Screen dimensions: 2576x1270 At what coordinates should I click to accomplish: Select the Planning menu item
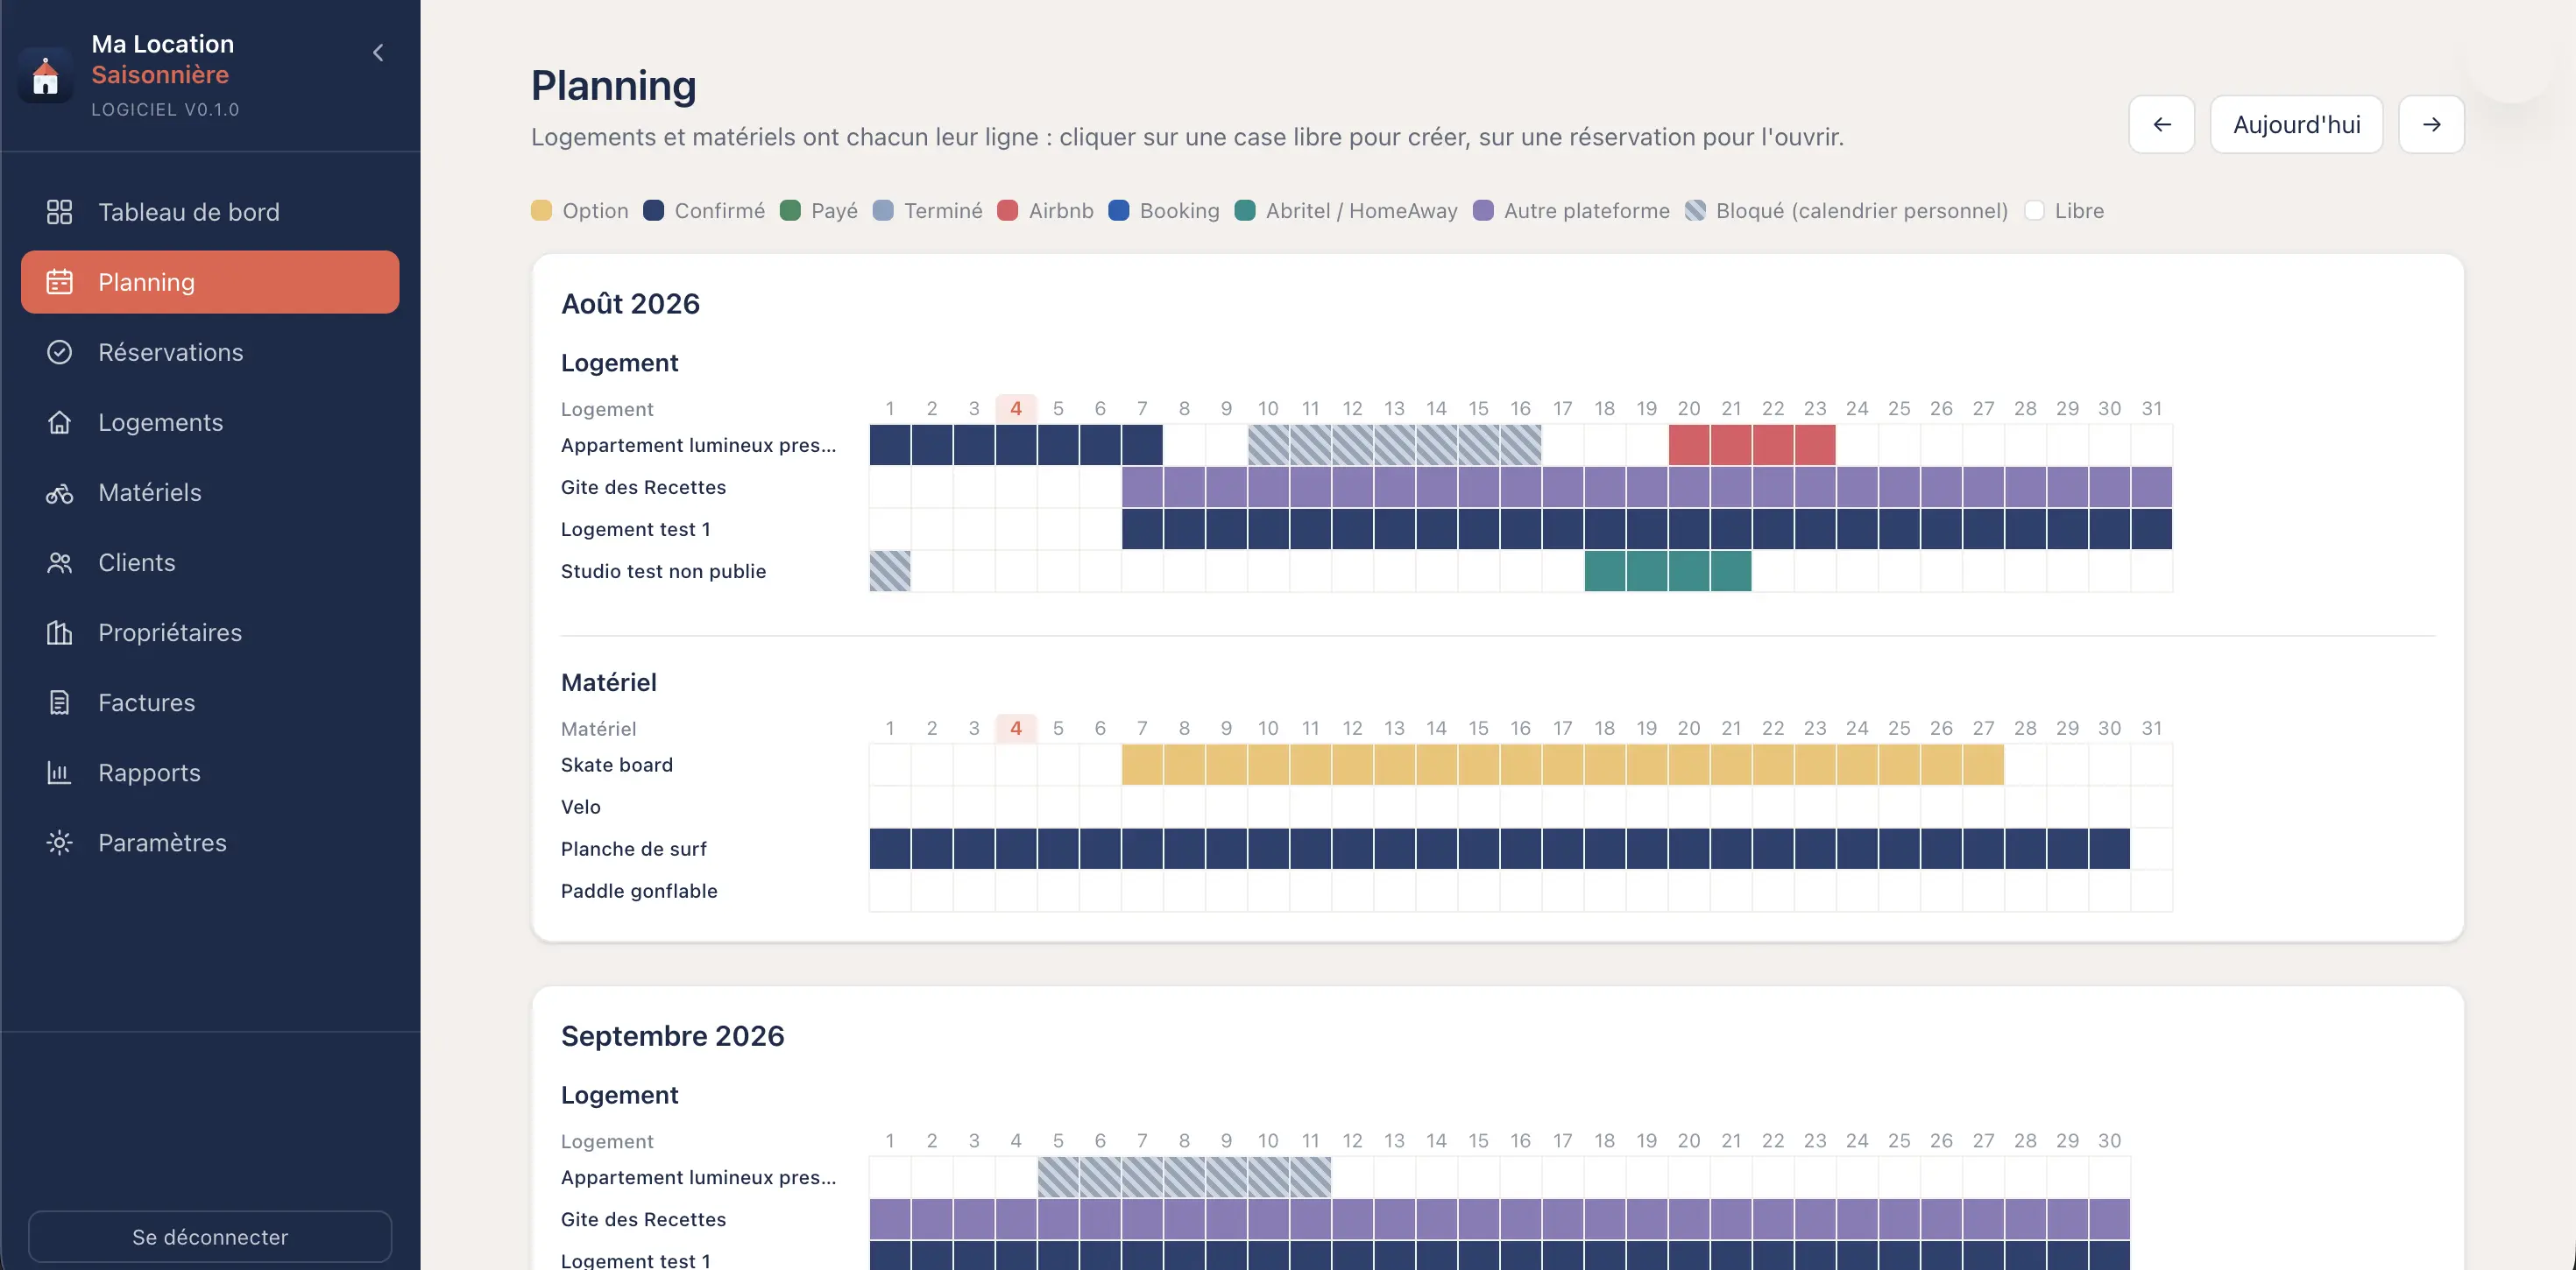(x=210, y=282)
